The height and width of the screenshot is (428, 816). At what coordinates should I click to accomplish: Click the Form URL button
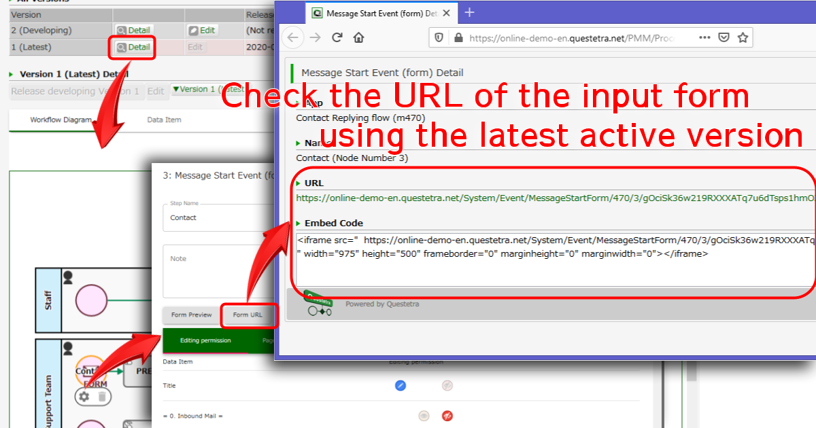(x=248, y=315)
